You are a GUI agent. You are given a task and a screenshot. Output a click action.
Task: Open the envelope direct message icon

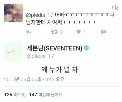pyautogui.click(x=103, y=32)
